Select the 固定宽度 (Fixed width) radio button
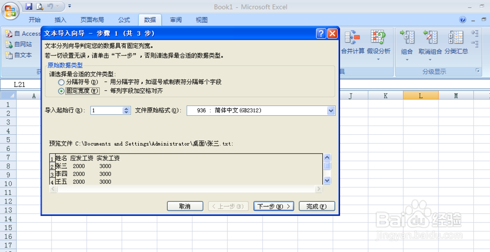 pos(61,91)
